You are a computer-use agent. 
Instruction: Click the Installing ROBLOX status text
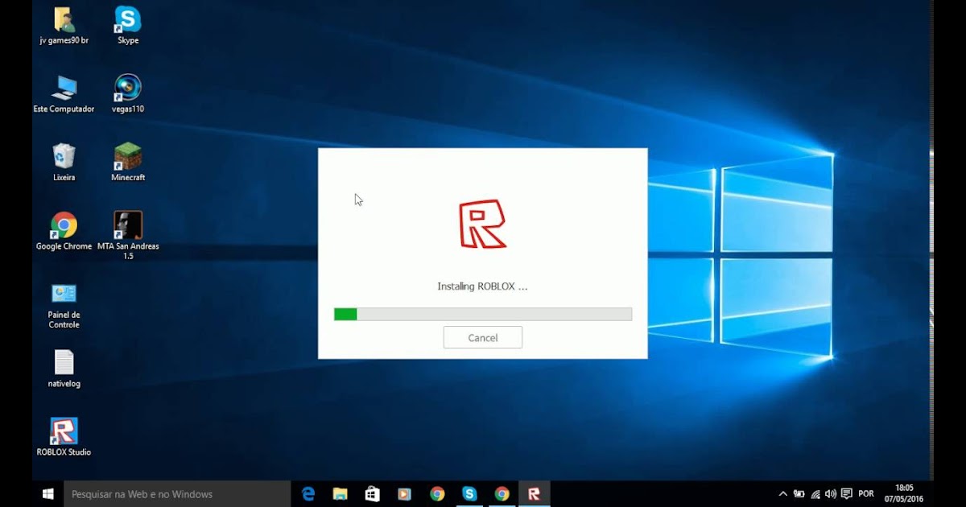pos(482,286)
